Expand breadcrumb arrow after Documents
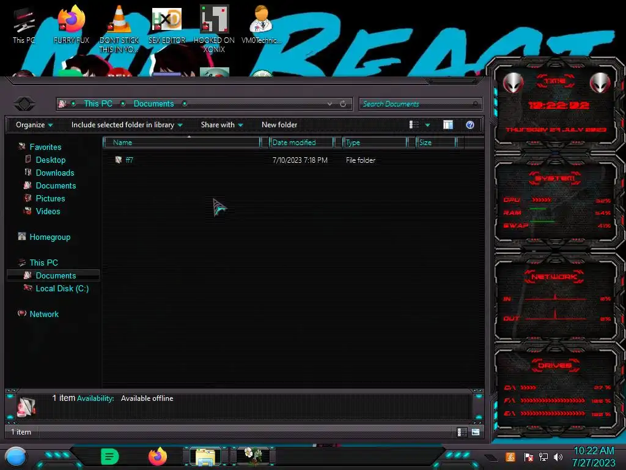626x470 pixels. coord(185,103)
